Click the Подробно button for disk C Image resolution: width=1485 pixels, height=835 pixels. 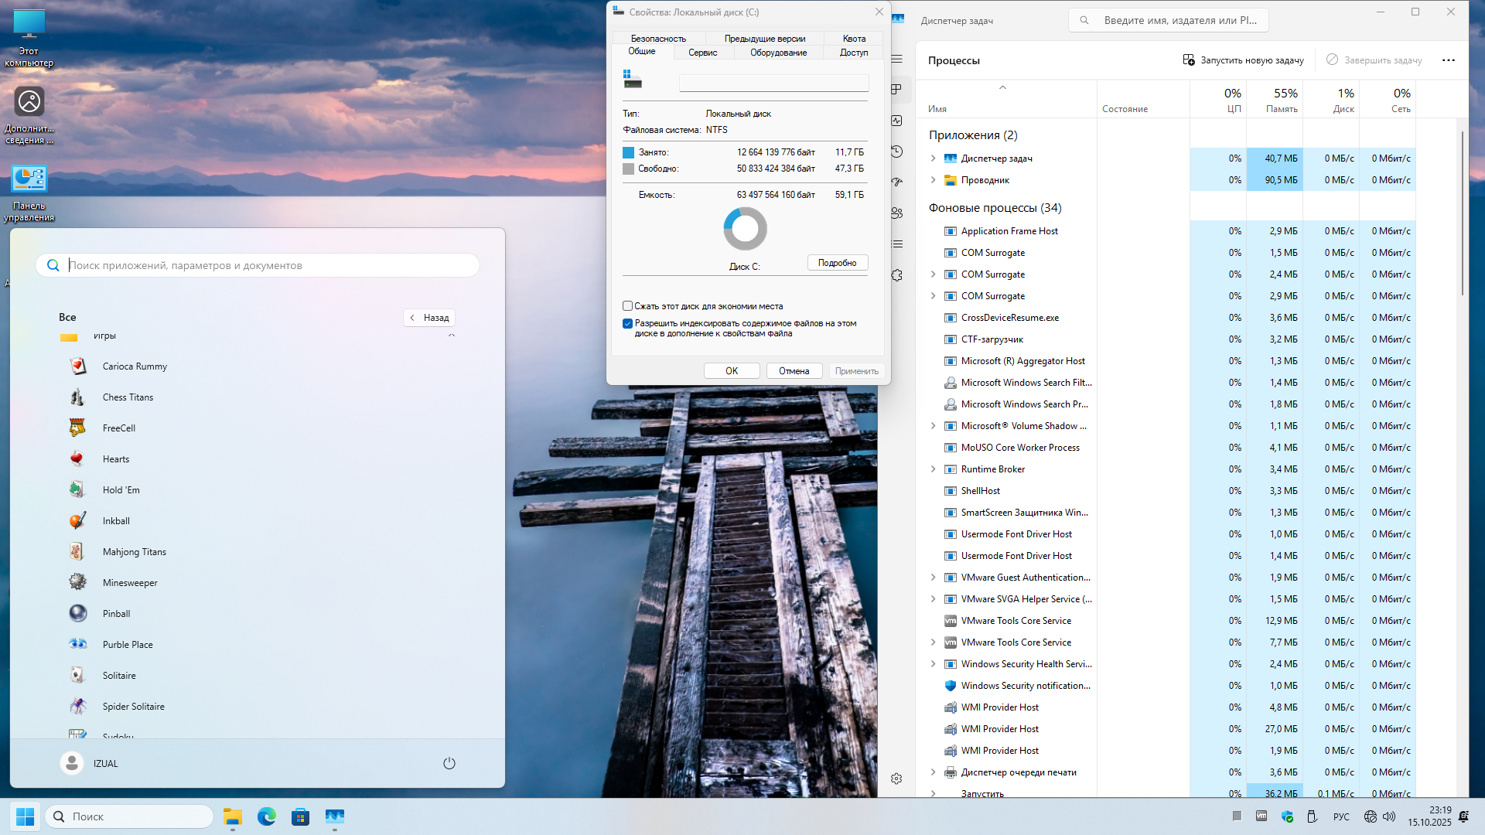pos(837,263)
